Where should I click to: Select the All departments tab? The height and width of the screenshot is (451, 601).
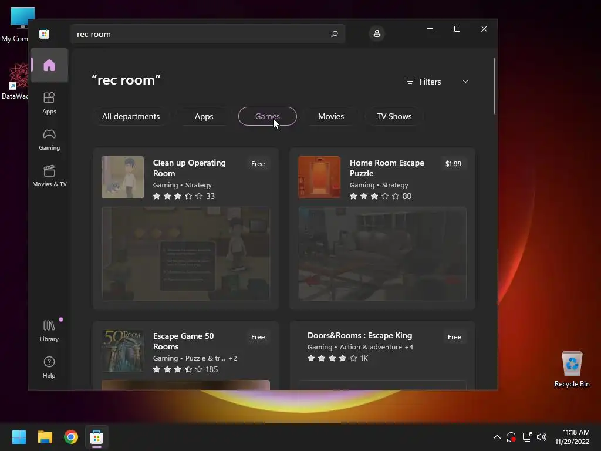(131, 116)
